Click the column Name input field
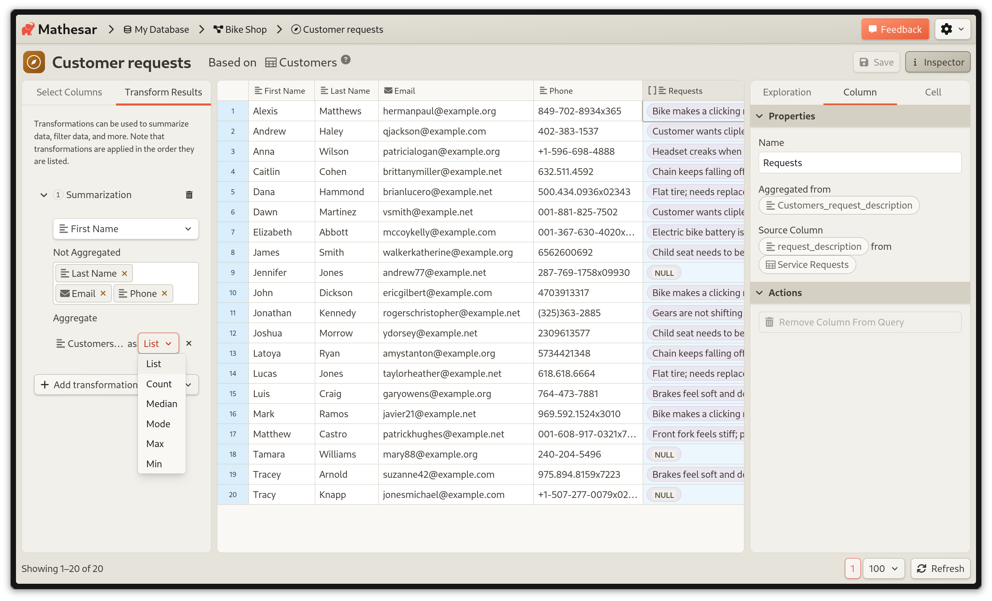The height and width of the screenshot is (601, 992). point(860,163)
